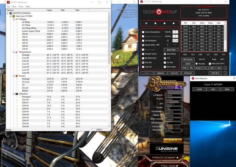Screen dimensions: 236x167
Task: Click the computer icon beside DESKTOP-D2SQHQ2
Action: point(11,13)
